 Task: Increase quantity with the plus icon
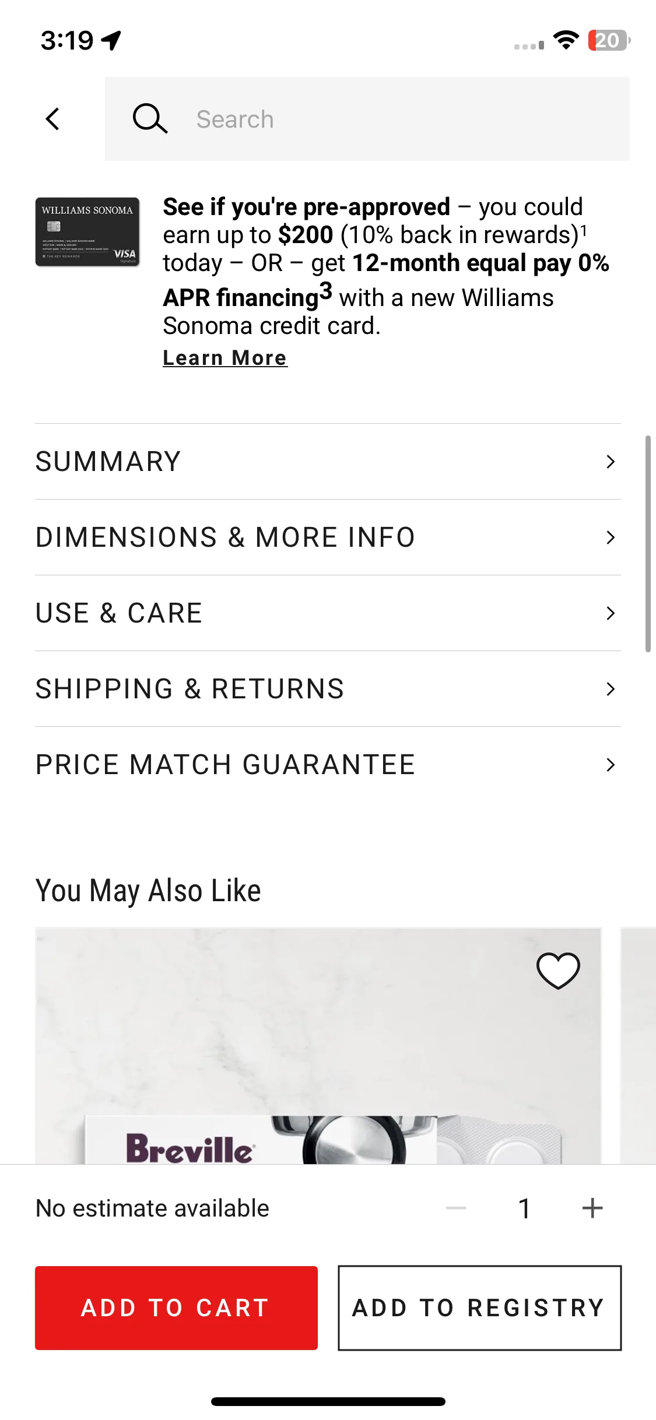(592, 1208)
